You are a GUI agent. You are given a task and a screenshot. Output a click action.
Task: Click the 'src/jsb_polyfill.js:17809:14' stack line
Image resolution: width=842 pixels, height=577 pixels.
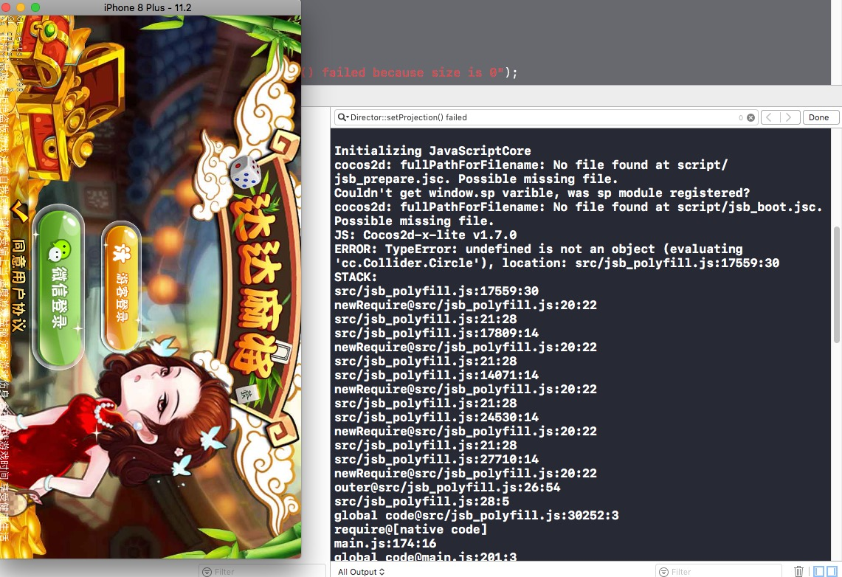(x=436, y=334)
